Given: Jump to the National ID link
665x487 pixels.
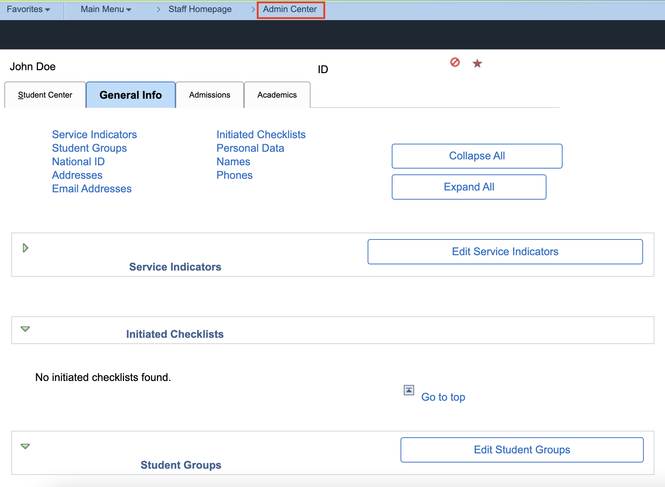Looking at the screenshot, I should [x=78, y=162].
